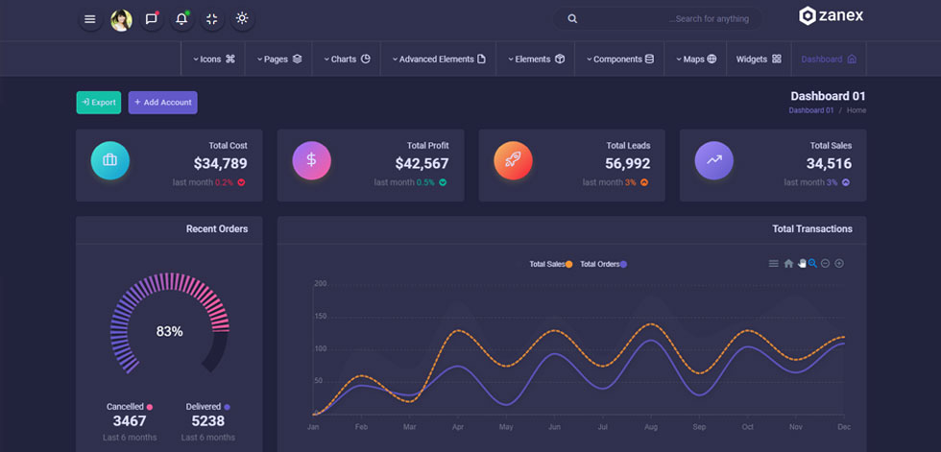Expand the Maps menu
The image size is (941, 452).
tap(695, 59)
